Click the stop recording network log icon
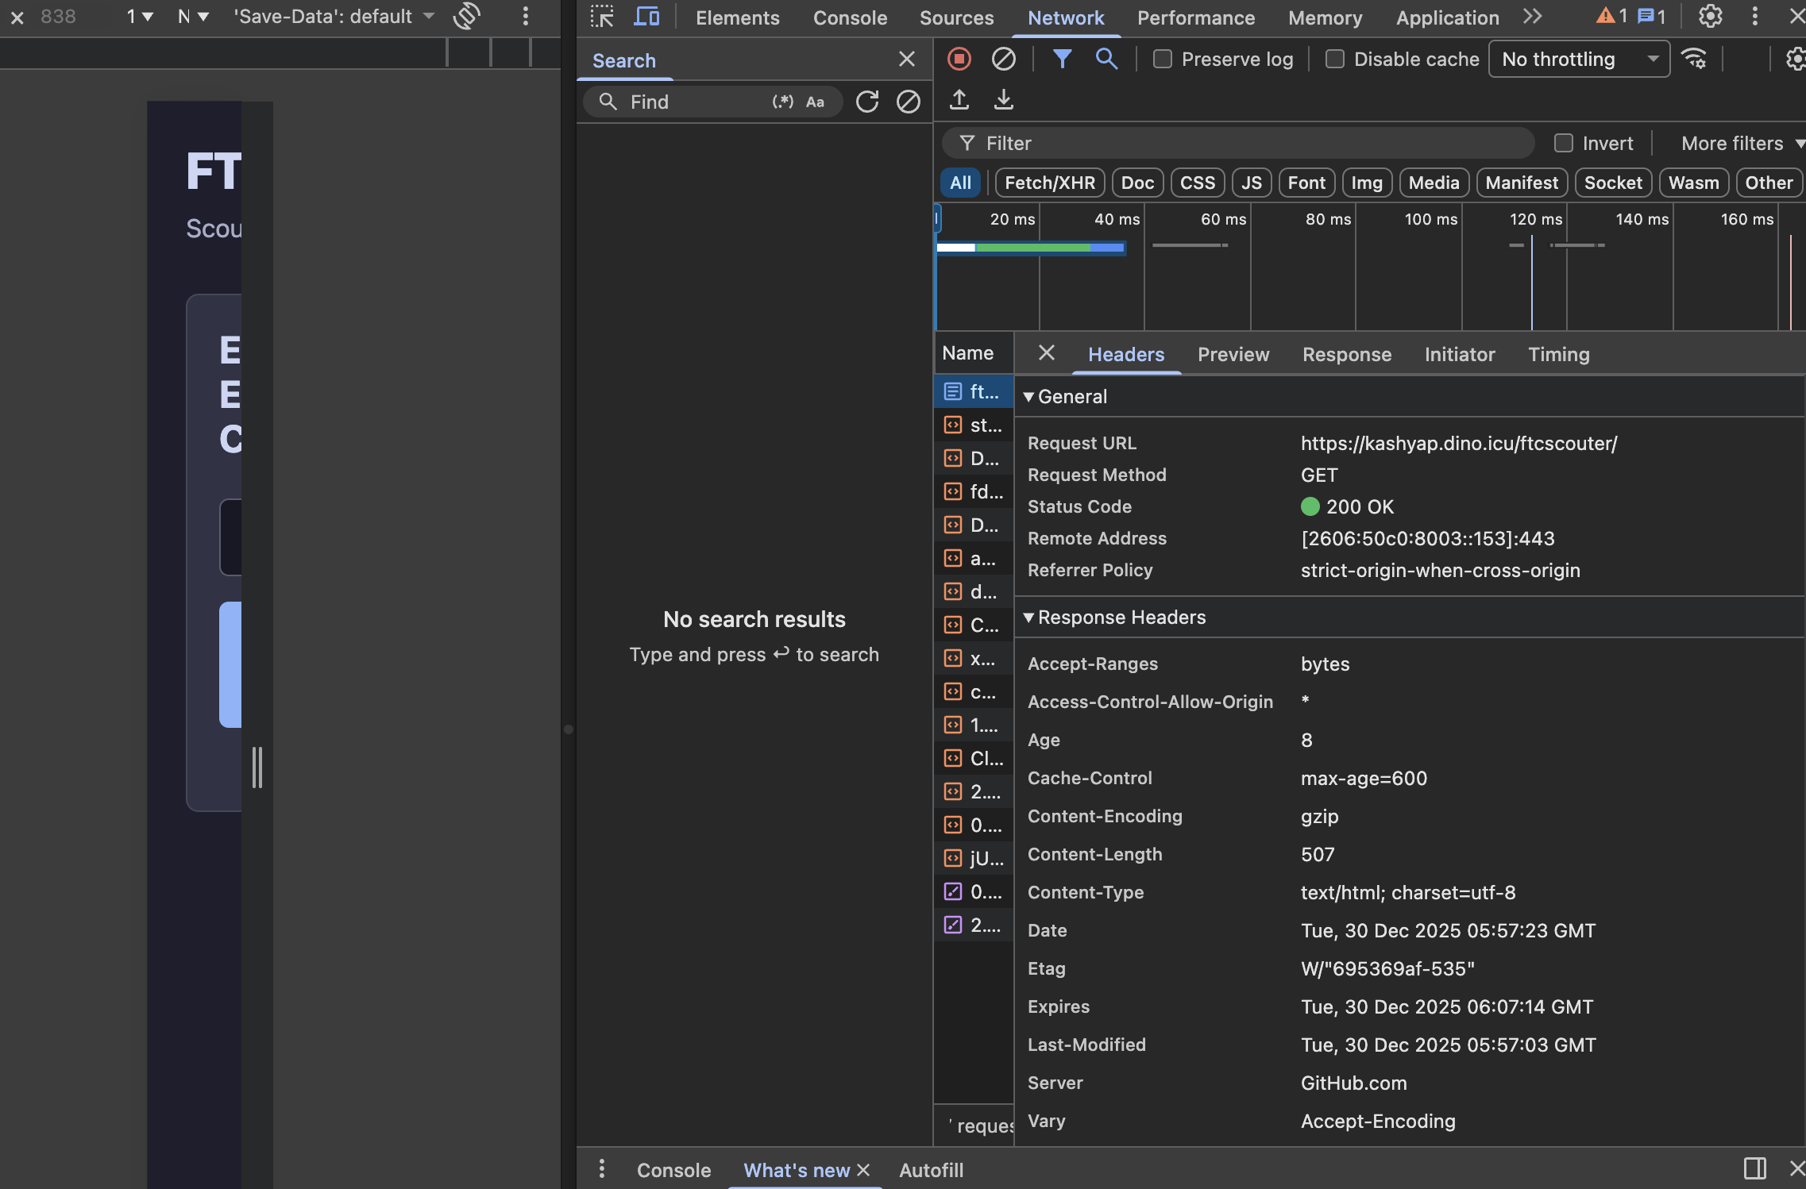This screenshot has width=1806, height=1189. point(959,59)
